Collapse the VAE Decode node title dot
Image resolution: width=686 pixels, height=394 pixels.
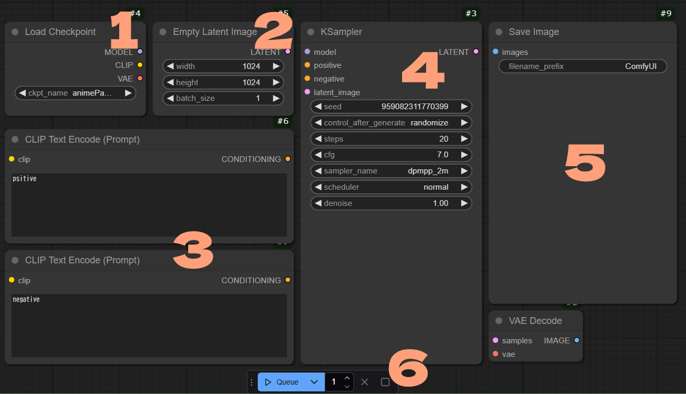(x=499, y=321)
